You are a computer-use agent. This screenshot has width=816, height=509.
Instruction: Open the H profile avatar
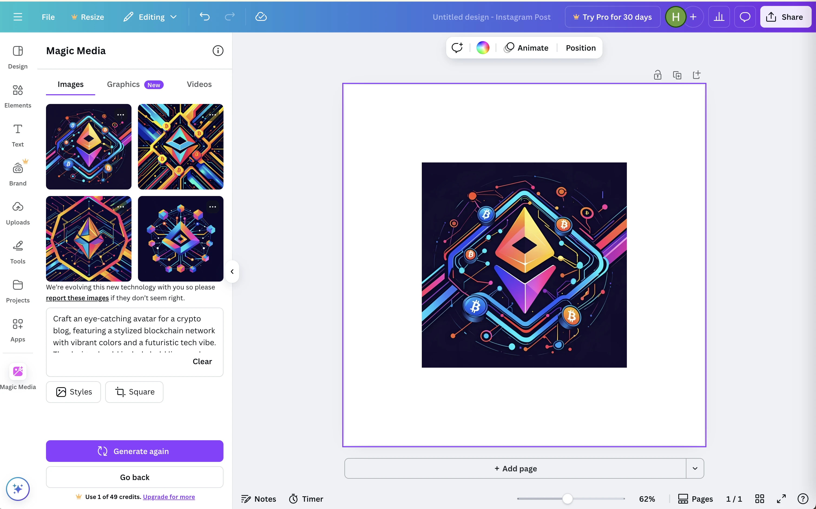[675, 17]
